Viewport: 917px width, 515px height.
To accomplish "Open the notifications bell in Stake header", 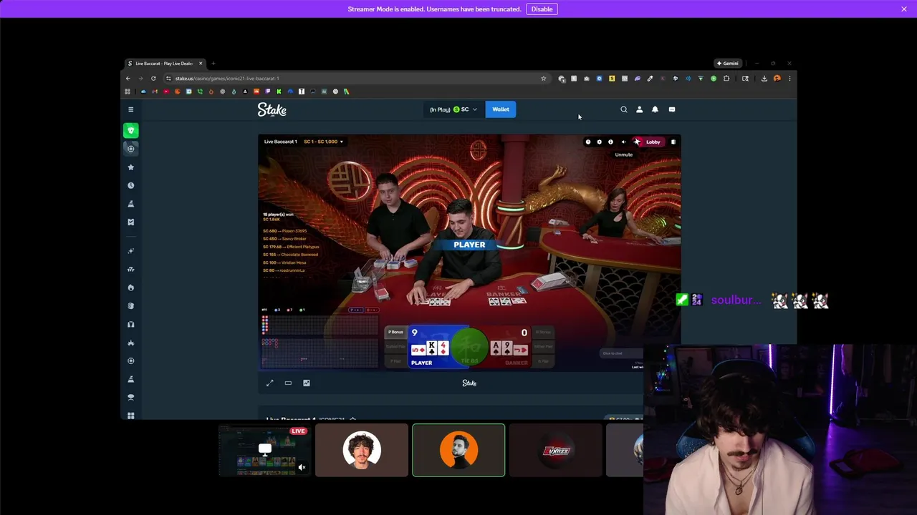I will (x=655, y=109).
